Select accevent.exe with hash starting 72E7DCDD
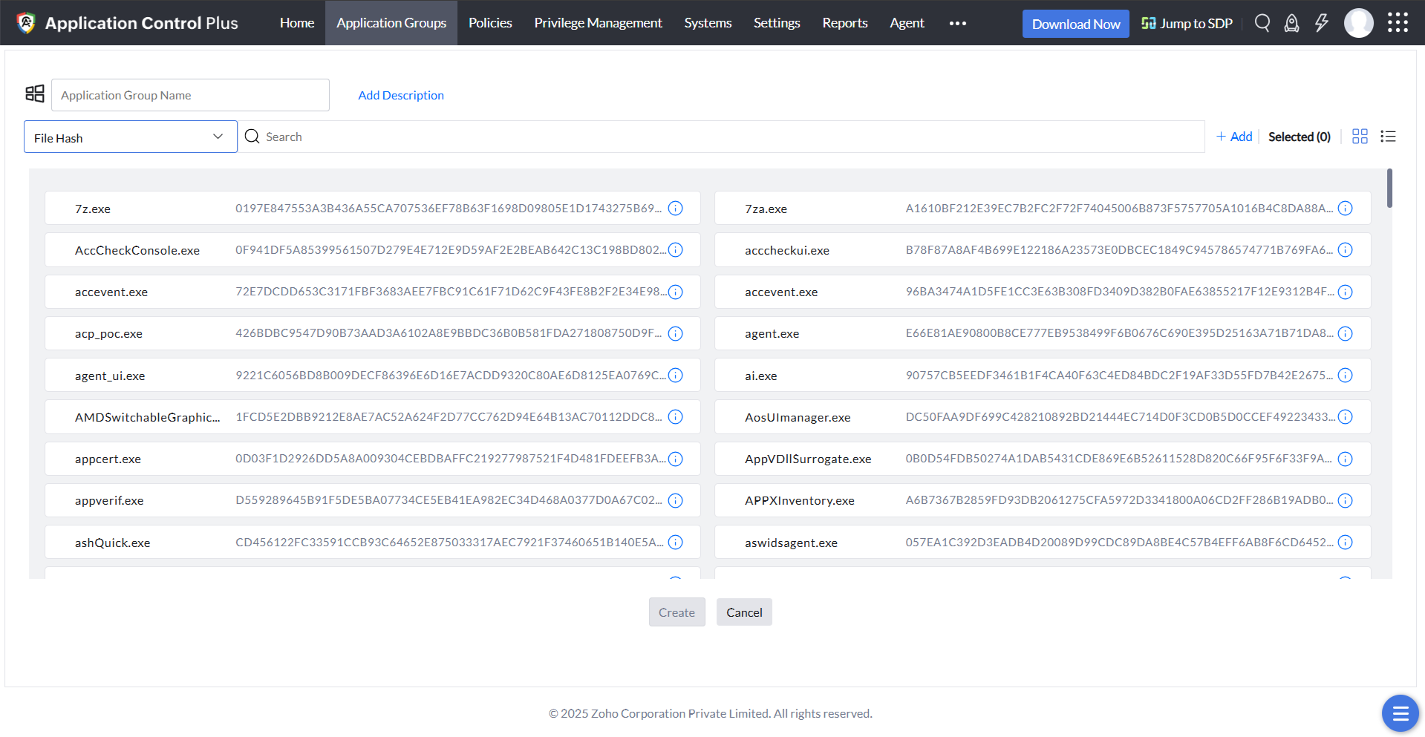This screenshot has height=737, width=1425. click(x=373, y=292)
